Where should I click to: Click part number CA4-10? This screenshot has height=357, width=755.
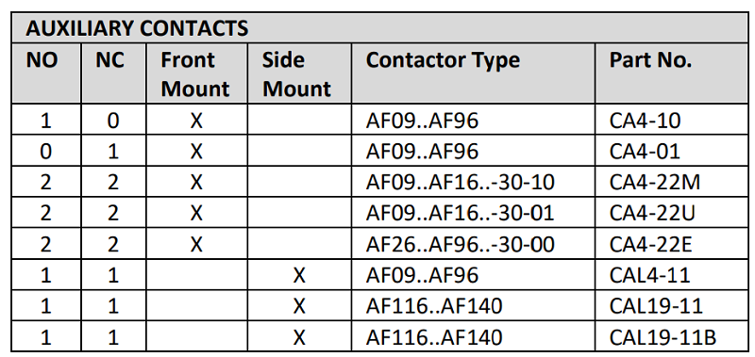tap(646, 121)
